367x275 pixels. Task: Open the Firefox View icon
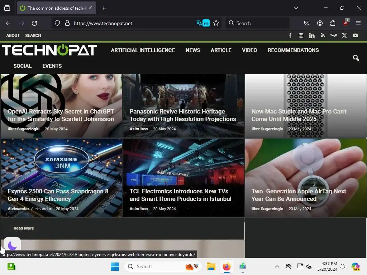click(x=7, y=8)
